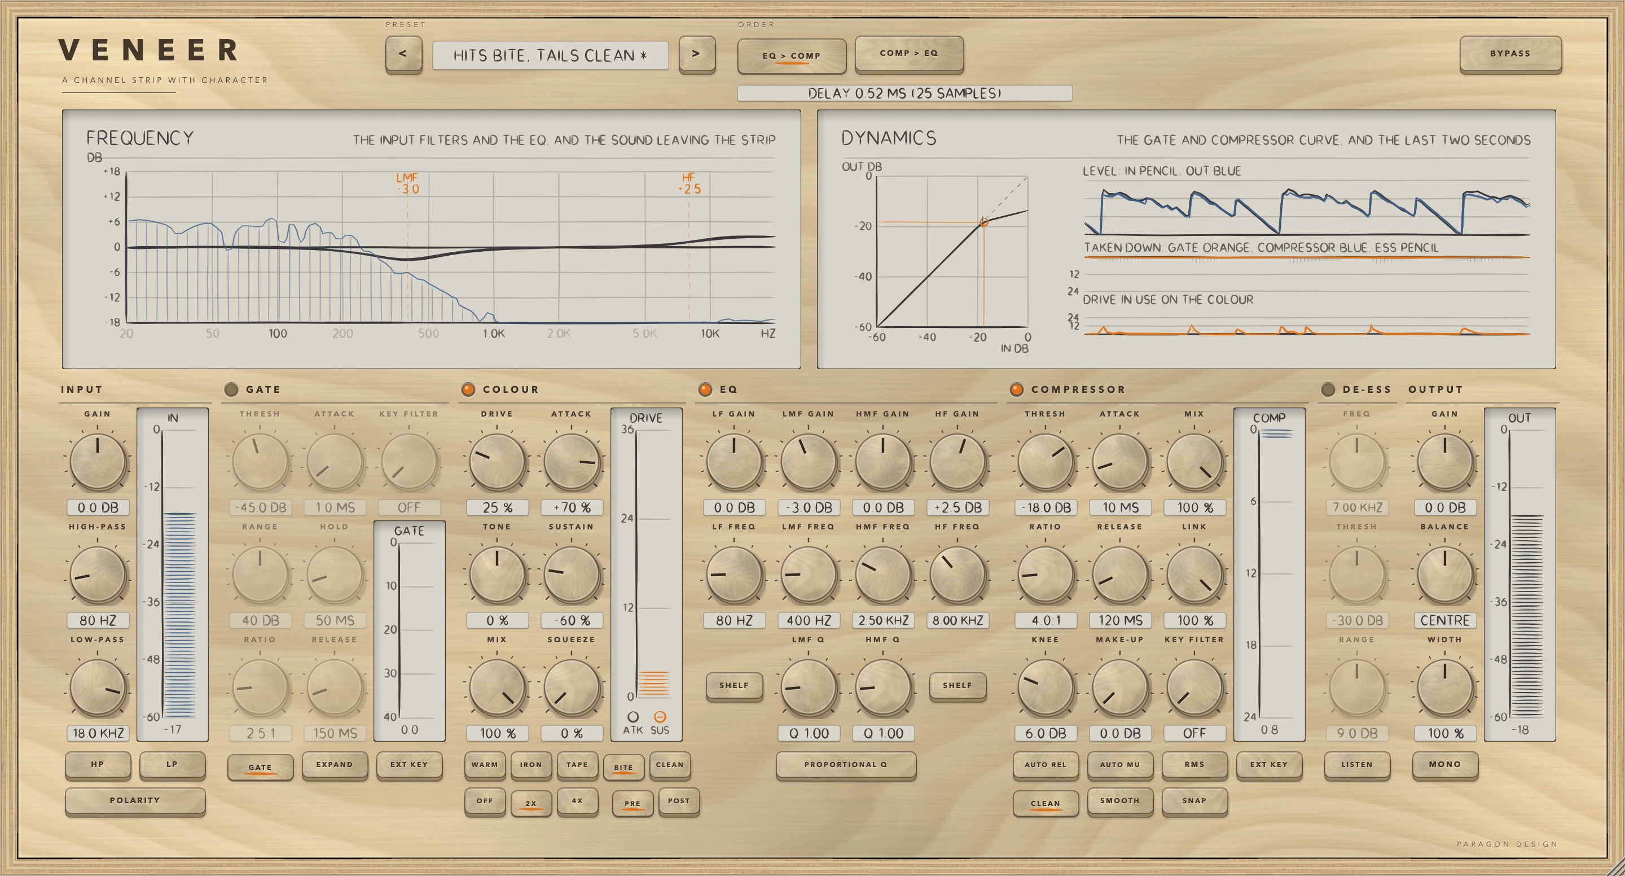
Task: Toggle the Compressor section power LED
Action: (x=1016, y=389)
